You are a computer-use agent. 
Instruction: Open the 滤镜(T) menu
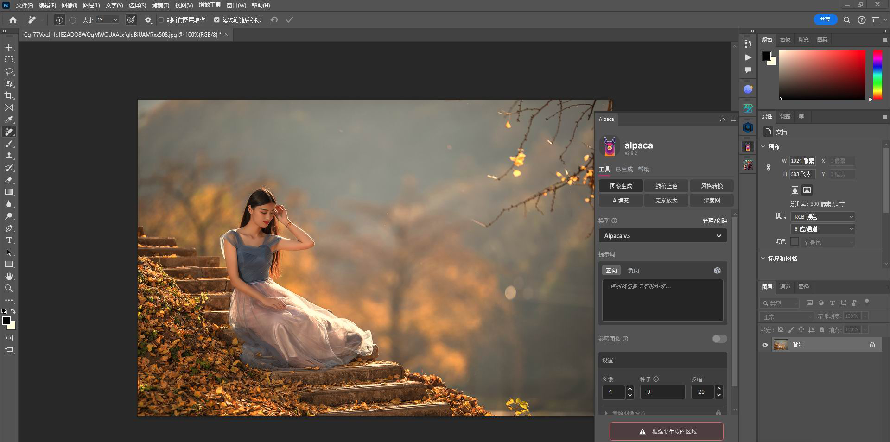(160, 6)
